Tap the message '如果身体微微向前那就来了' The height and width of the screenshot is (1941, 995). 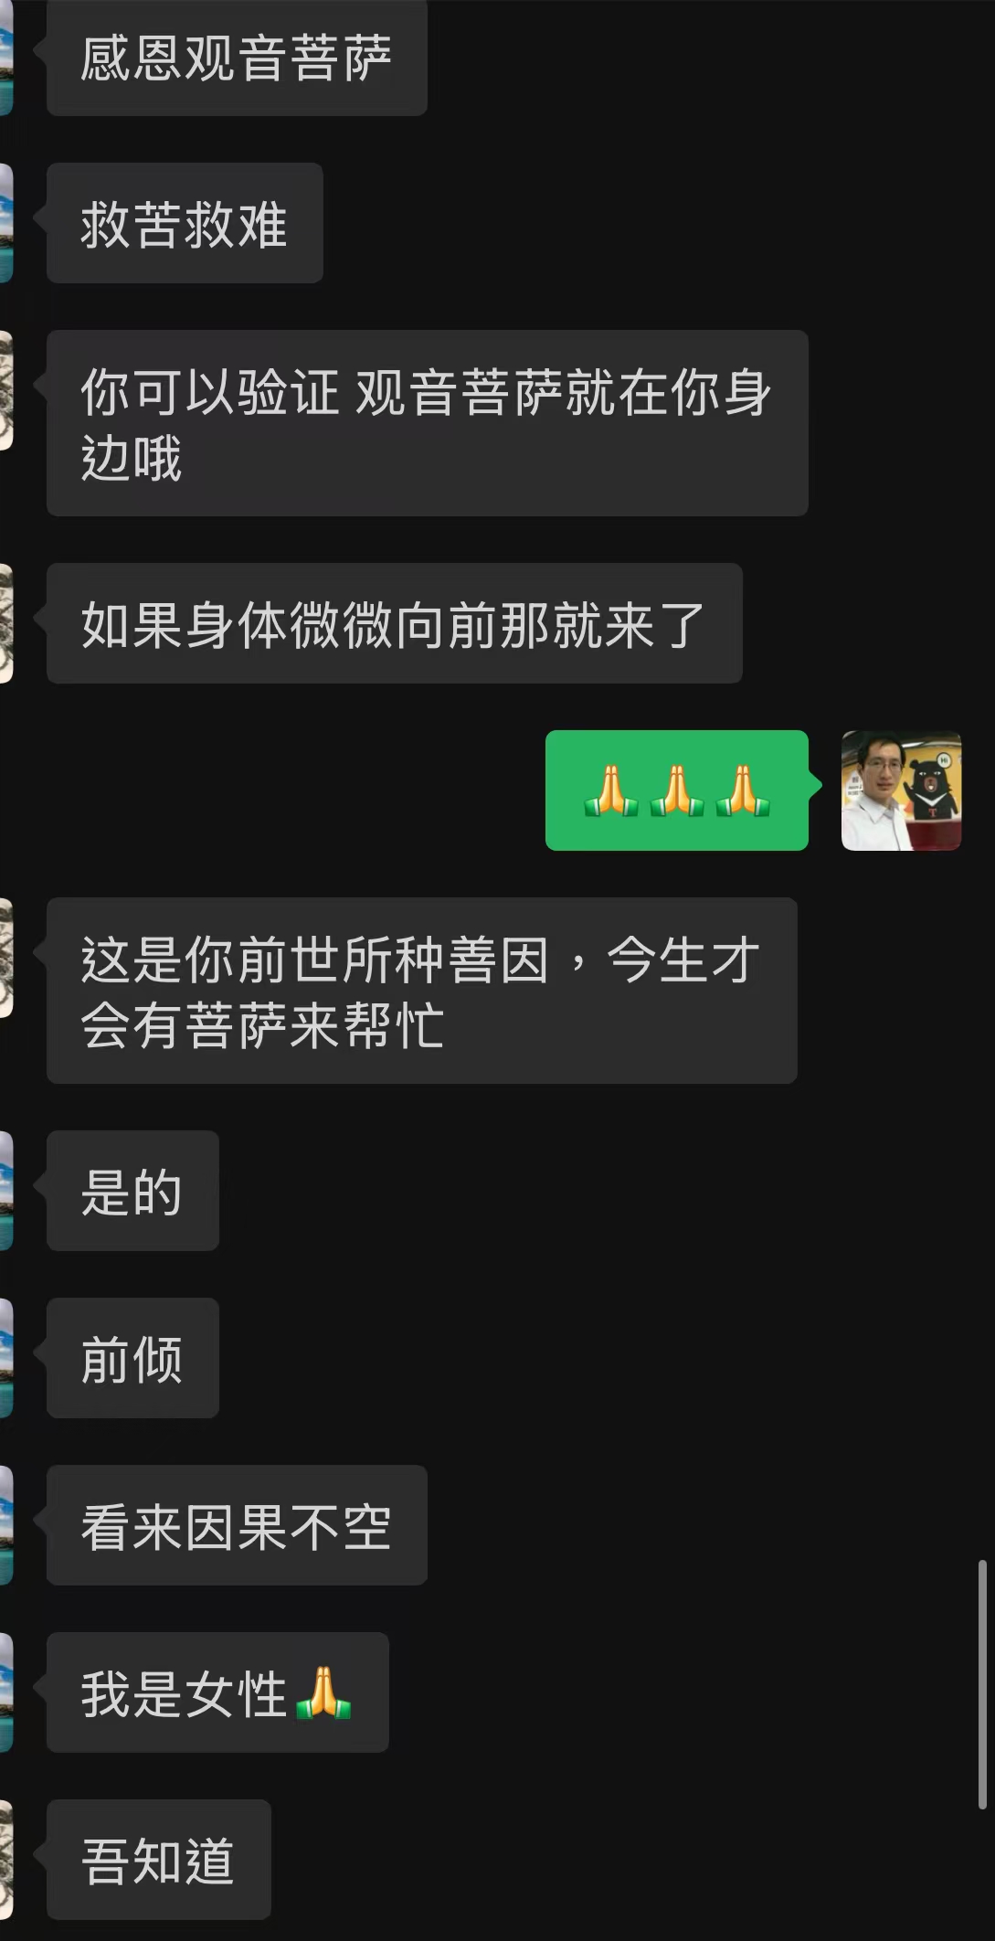(x=395, y=623)
